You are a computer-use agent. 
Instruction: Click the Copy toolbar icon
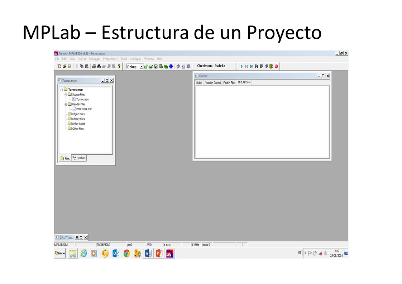[82, 66]
